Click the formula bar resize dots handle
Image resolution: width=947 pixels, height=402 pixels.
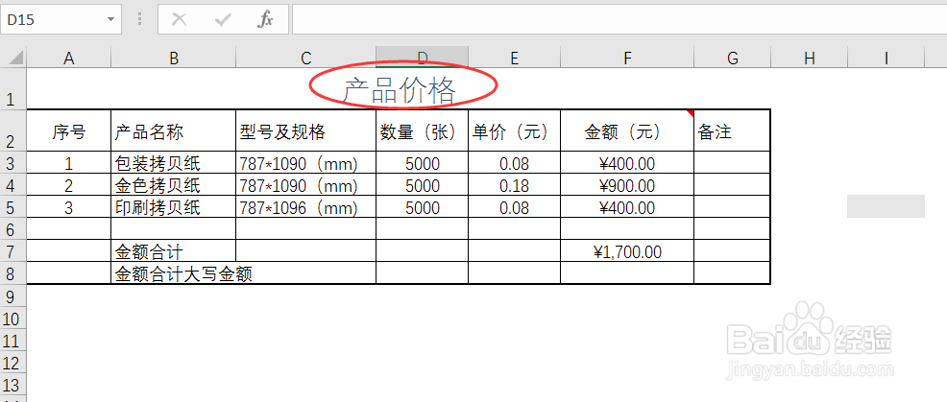[139, 20]
